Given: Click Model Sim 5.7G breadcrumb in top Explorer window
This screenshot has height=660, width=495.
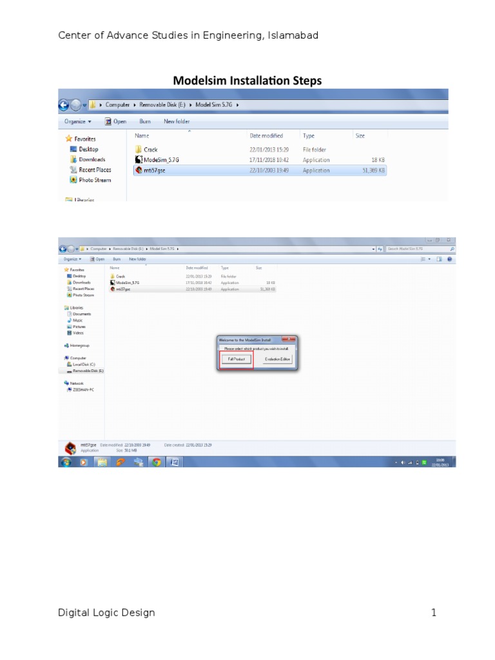Looking at the screenshot, I should click(x=213, y=105).
